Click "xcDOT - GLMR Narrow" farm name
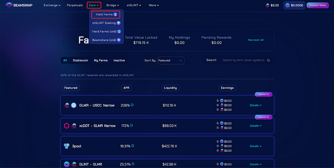Screen dimensions: 334x168 click(x=97, y=126)
